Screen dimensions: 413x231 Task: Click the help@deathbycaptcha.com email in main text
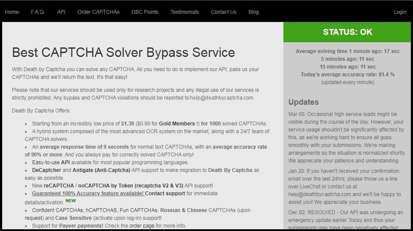tap(221, 98)
